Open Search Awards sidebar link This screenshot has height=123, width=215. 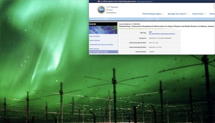tap(95, 36)
